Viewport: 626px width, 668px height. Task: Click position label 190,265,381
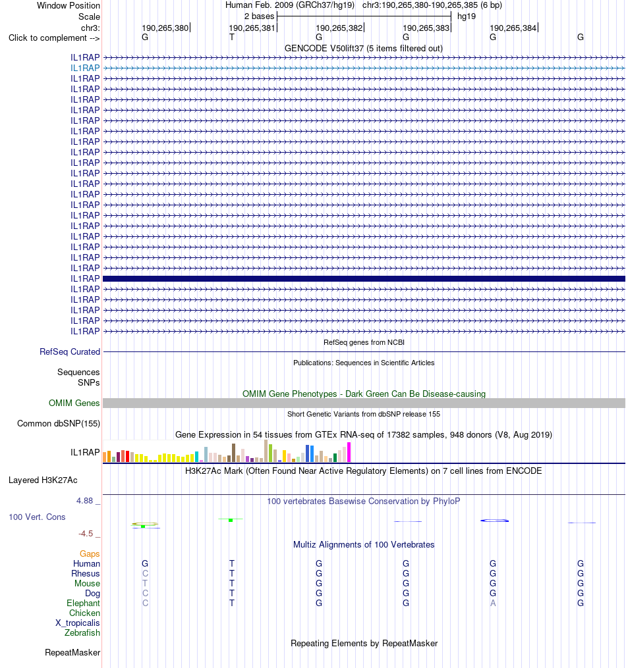[252, 28]
